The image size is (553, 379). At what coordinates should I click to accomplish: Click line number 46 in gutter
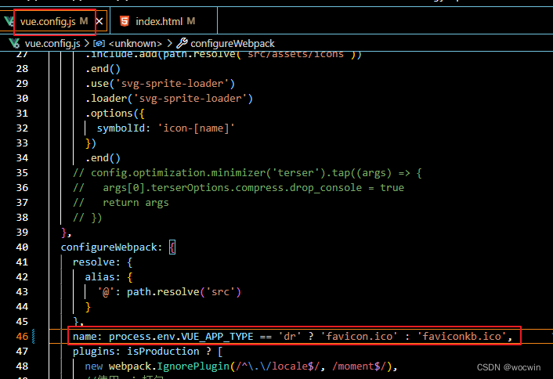coord(22,337)
